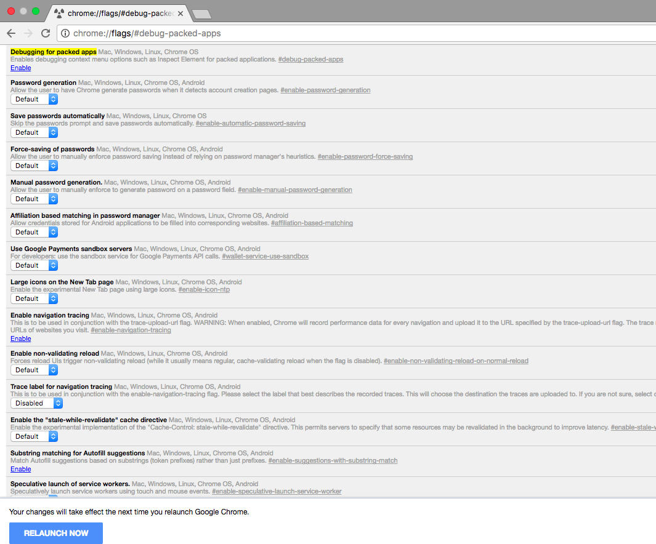Image resolution: width=656 pixels, height=544 pixels.
Task: Open Enable non-validating reload dropdown
Action: [34, 370]
